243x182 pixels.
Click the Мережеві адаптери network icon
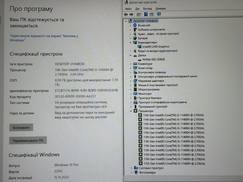point(135,81)
